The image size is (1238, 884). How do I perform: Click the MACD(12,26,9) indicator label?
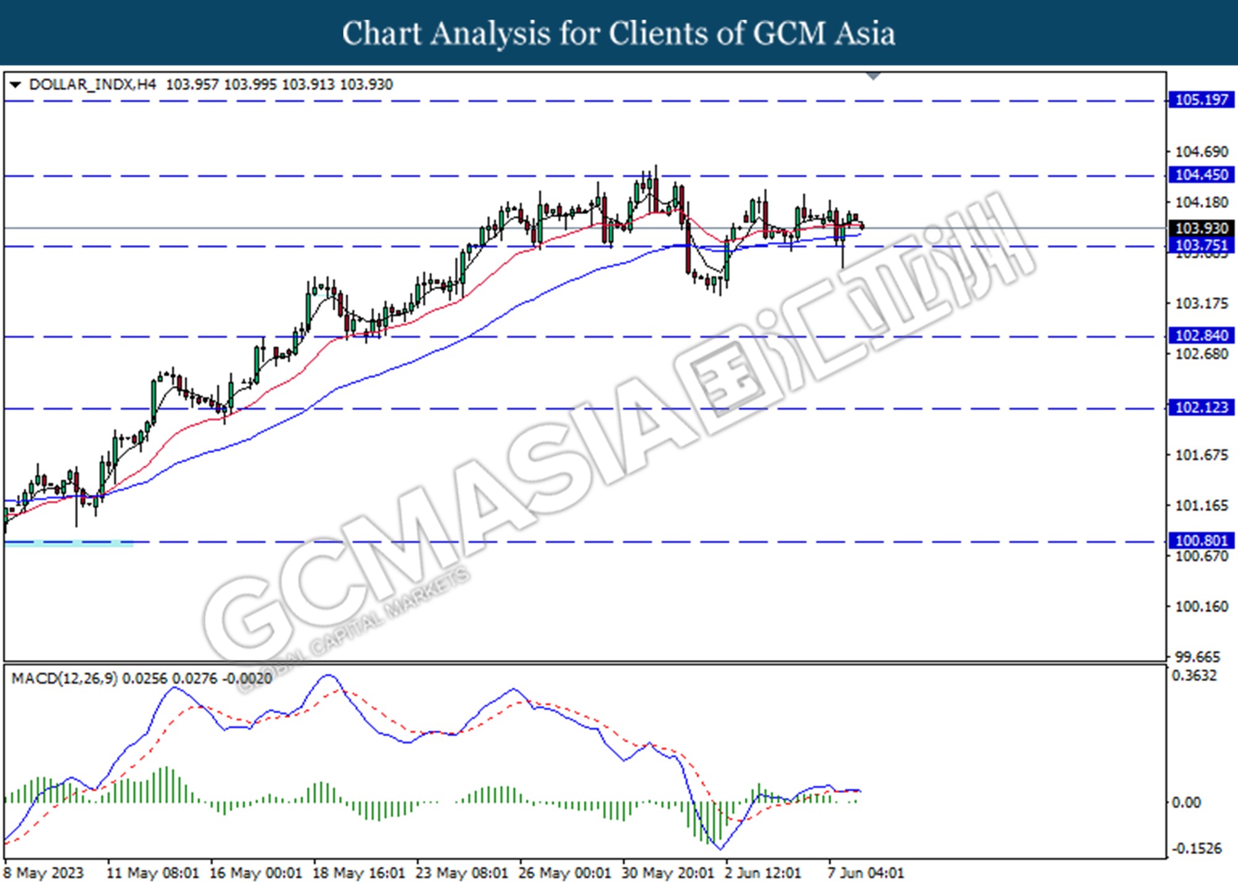click(x=64, y=678)
